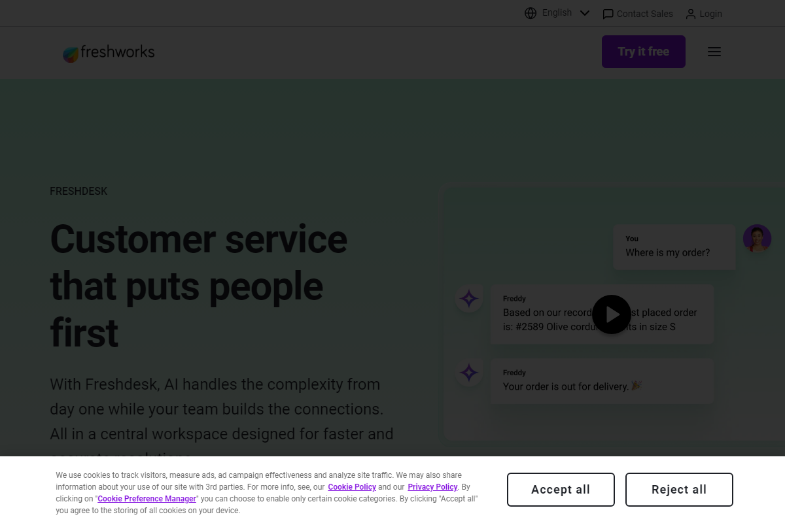The width and height of the screenshot is (785, 523).
Task: Click the customer avatar photo
Action: (757, 239)
